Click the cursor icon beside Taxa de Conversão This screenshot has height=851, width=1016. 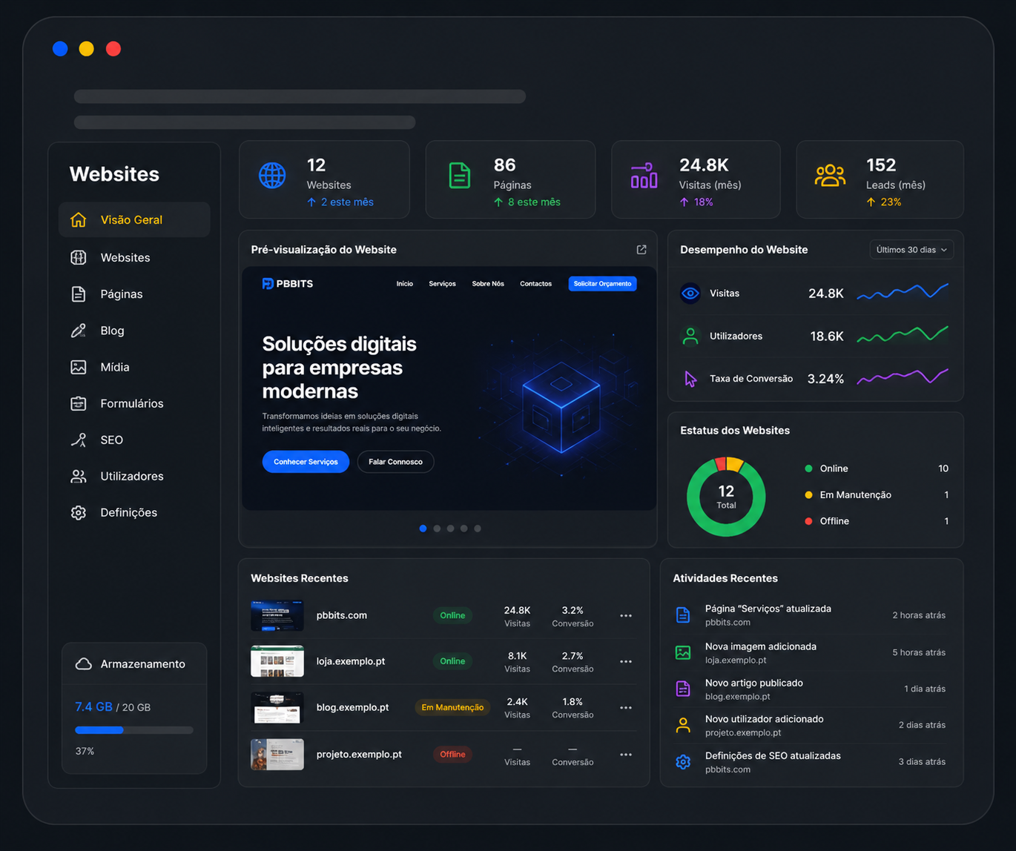[690, 379]
